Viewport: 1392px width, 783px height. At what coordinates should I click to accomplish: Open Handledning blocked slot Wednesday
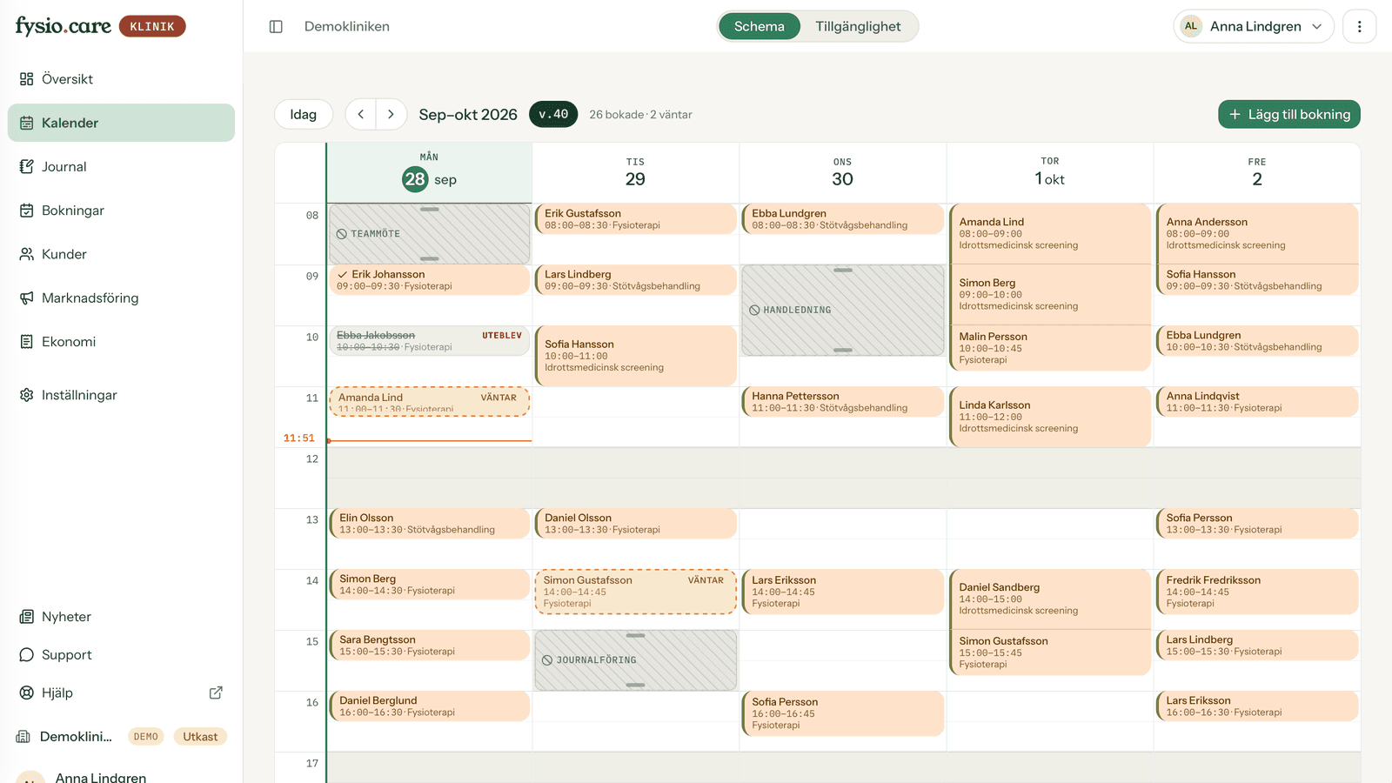[842, 310]
